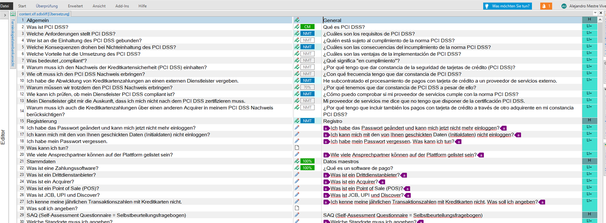606x223 pixels.
Task: Click the H structure marker of segment 1
Action: [x=589, y=20]
